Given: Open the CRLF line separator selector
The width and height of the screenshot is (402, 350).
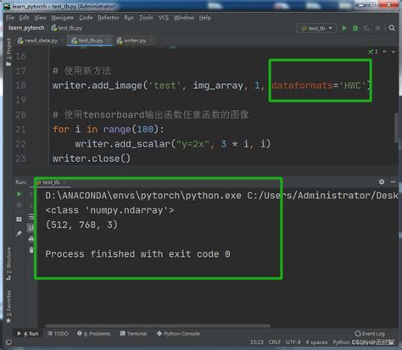Looking at the screenshot, I should (274, 342).
